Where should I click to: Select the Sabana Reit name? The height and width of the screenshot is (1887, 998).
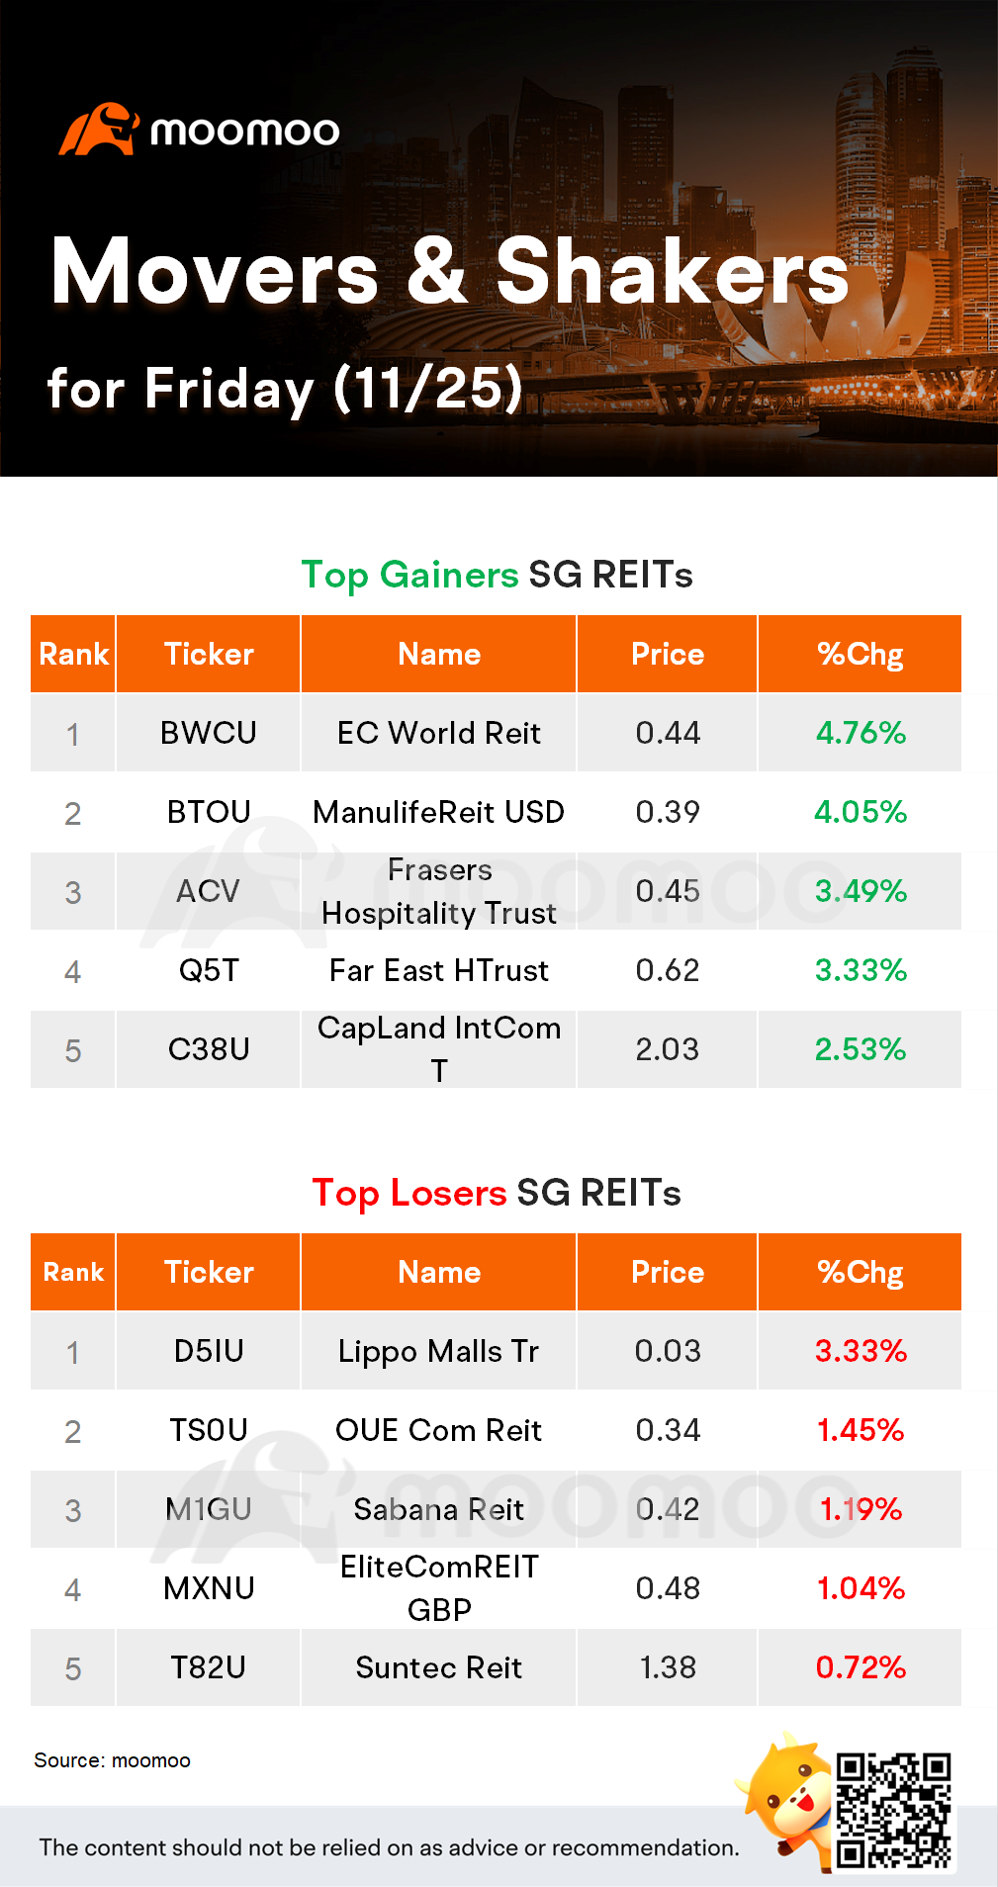click(439, 1509)
